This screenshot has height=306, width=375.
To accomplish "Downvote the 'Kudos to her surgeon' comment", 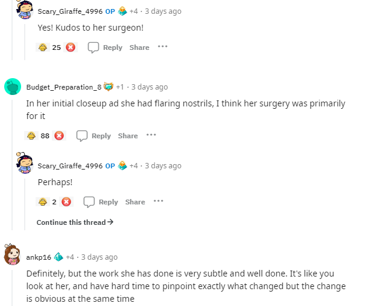I will (71, 47).
